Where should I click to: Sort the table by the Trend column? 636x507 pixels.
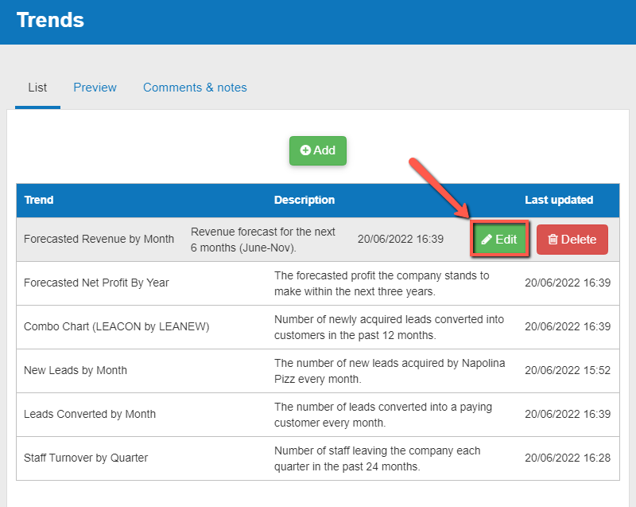pyautogui.click(x=38, y=200)
